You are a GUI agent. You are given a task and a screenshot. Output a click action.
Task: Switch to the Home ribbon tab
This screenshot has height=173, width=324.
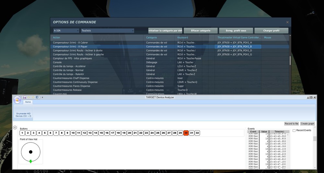[28, 102]
